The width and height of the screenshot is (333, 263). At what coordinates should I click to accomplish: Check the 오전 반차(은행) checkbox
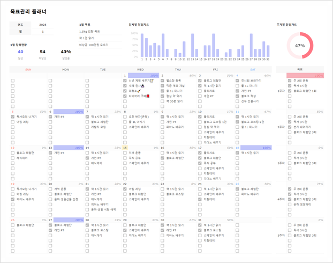pos(125,116)
